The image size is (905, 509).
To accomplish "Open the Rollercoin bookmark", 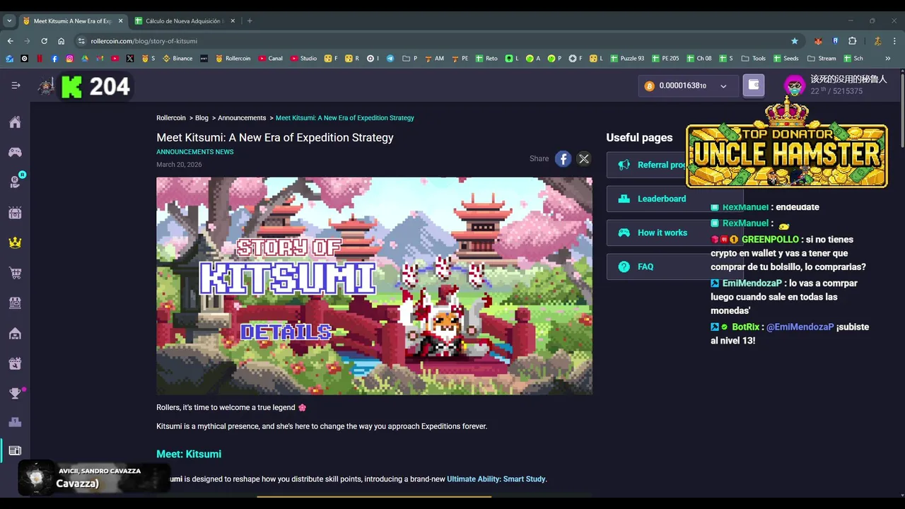I will 233,59.
